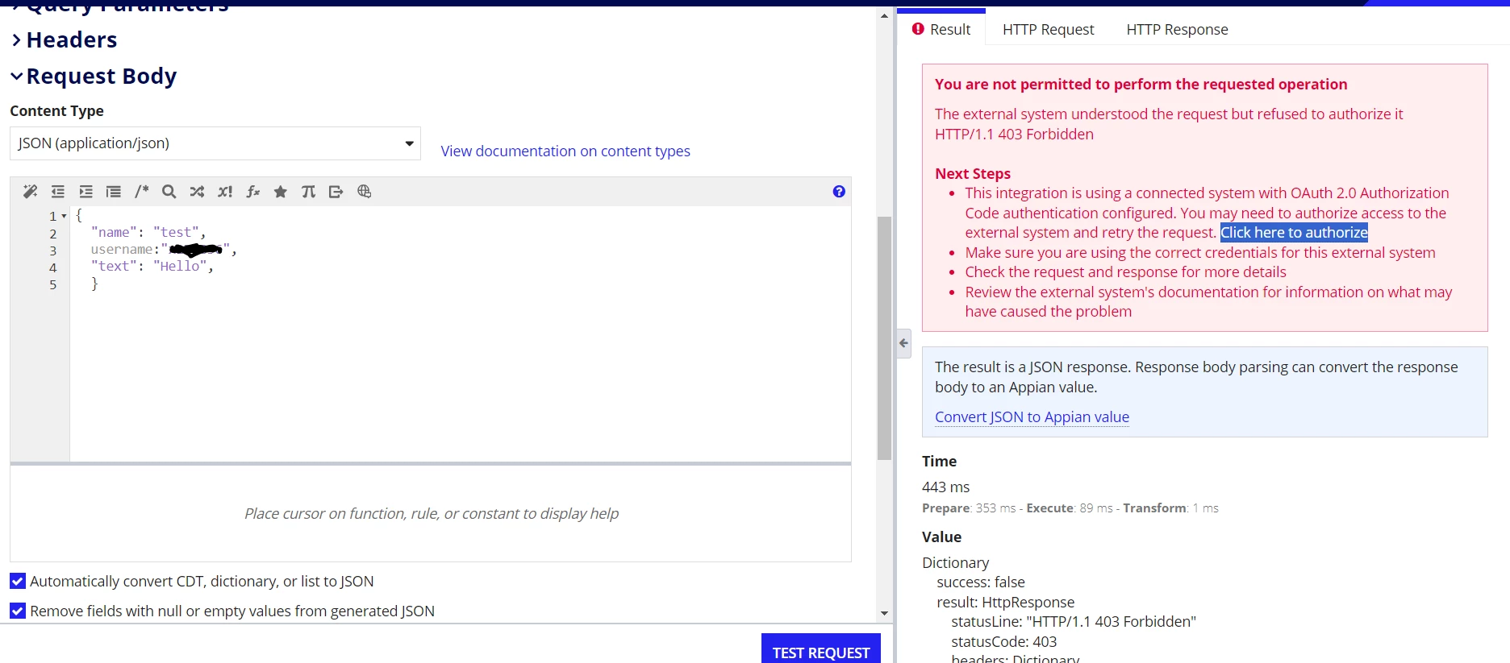Open View documentation on content types link
The height and width of the screenshot is (663, 1510).
[x=565, y=151]
